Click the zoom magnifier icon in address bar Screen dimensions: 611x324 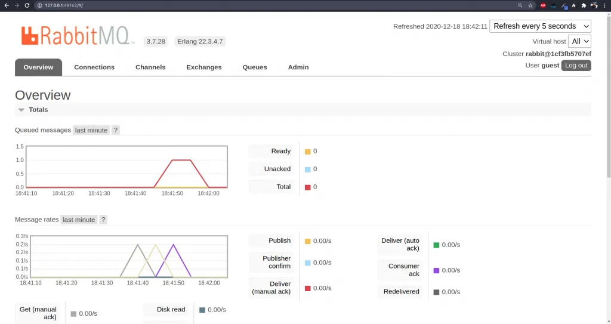pyautogui.click(x=520, y=5)
